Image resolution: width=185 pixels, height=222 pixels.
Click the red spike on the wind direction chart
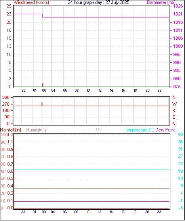[42, 104]
